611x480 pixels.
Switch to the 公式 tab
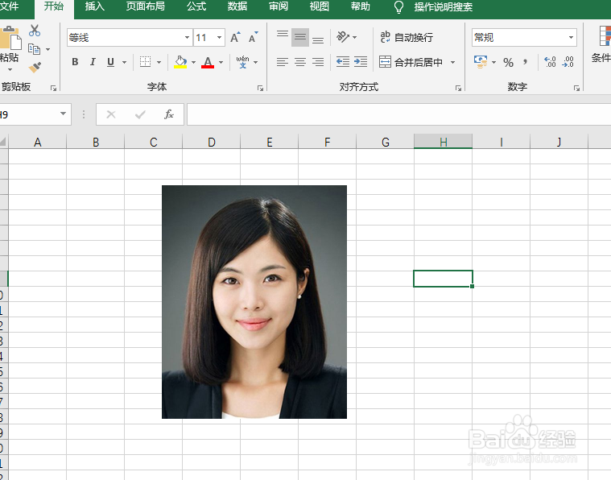(196, 6)
